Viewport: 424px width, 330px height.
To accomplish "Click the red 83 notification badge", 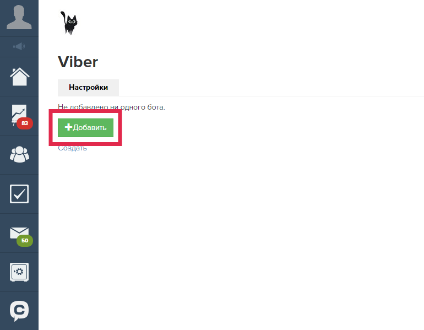I will click(25, 123).
